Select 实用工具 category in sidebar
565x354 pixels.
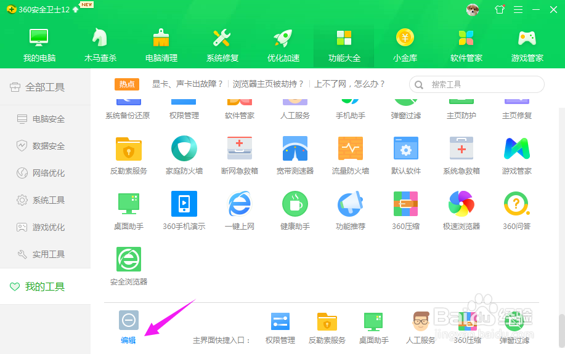[x=45, y=254]
